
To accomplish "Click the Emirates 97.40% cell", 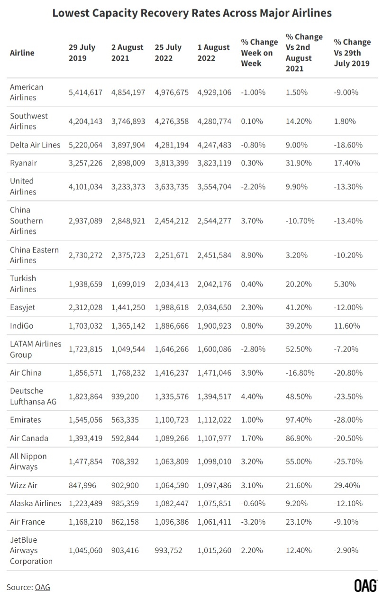I will [299, 420].
